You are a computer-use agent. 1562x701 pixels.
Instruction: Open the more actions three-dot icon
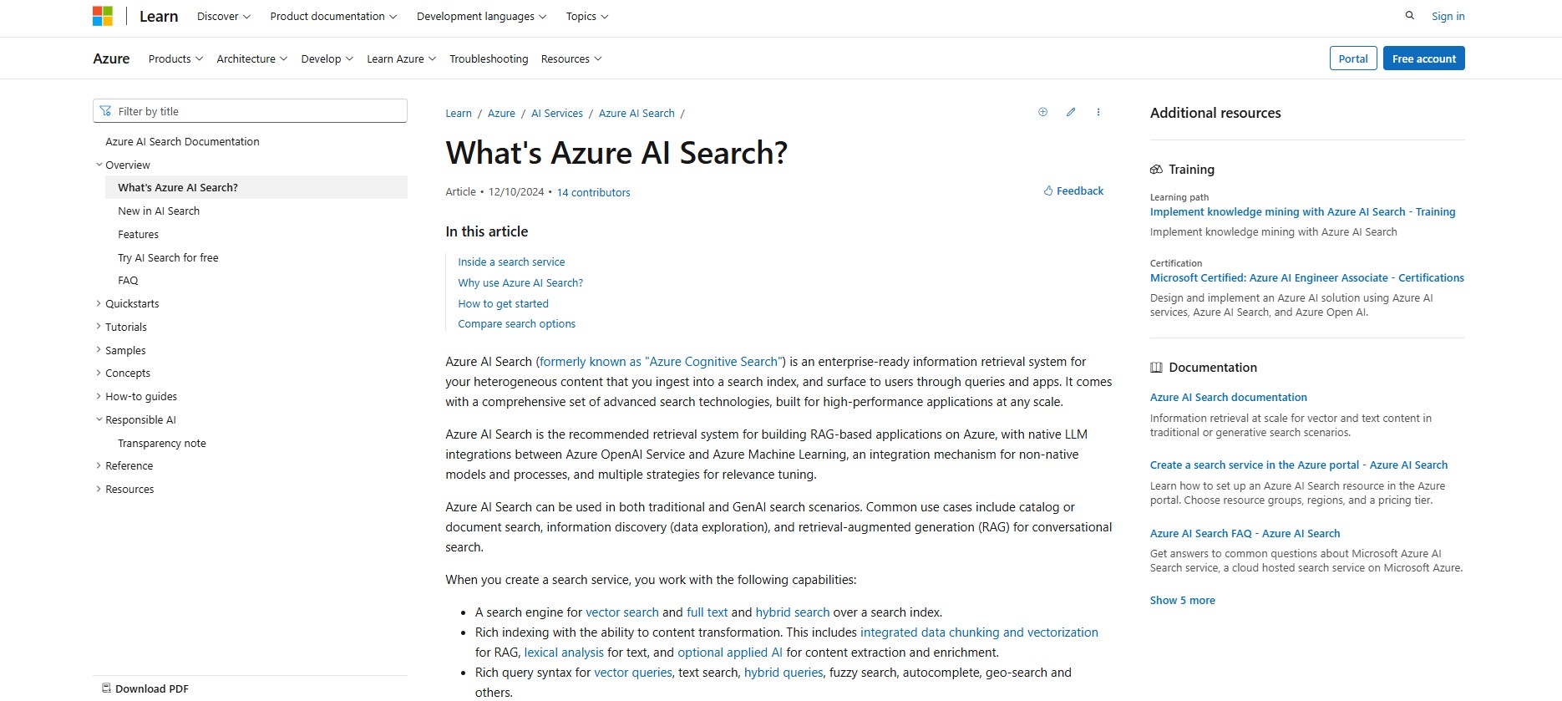pos(1098,111)
